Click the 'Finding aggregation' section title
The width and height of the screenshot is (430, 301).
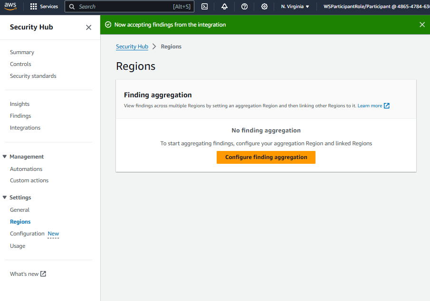click(x=158, y=95)
